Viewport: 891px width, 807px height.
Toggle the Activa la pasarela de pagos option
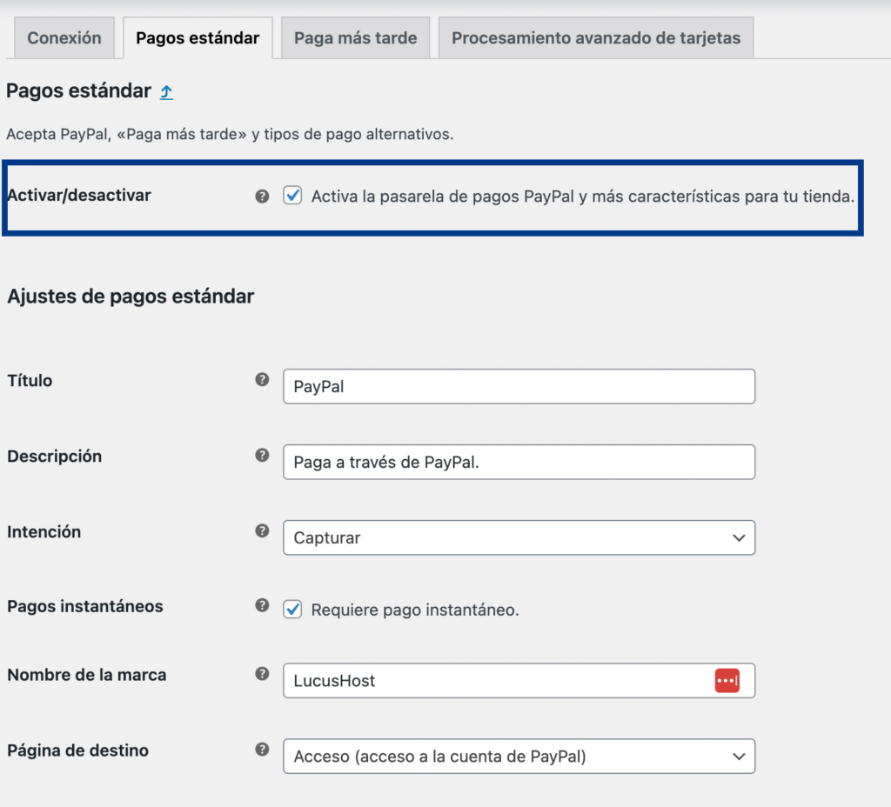click(293, 197)
